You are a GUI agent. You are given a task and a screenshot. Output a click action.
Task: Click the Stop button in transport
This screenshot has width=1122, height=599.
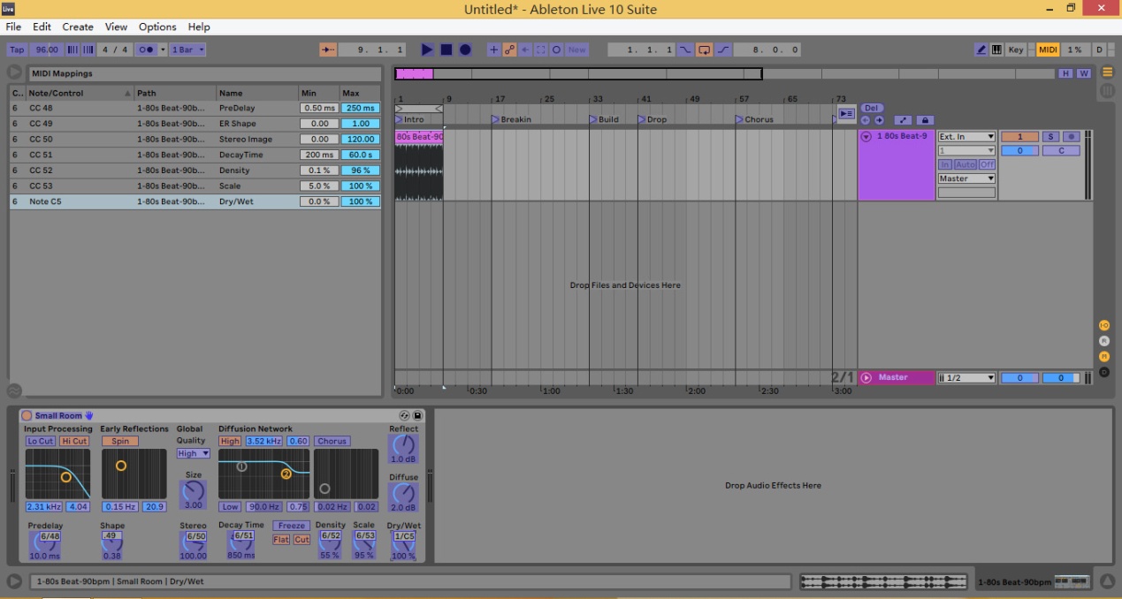coord(447,50)
